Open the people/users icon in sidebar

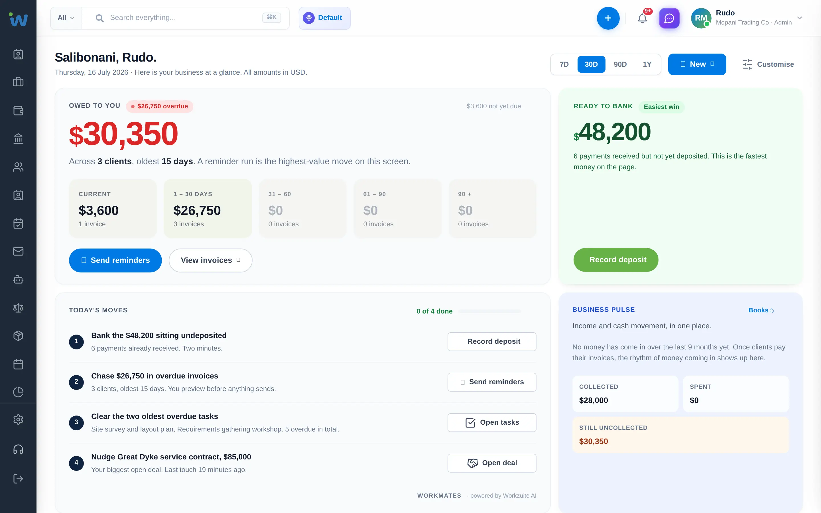(18, 167)
